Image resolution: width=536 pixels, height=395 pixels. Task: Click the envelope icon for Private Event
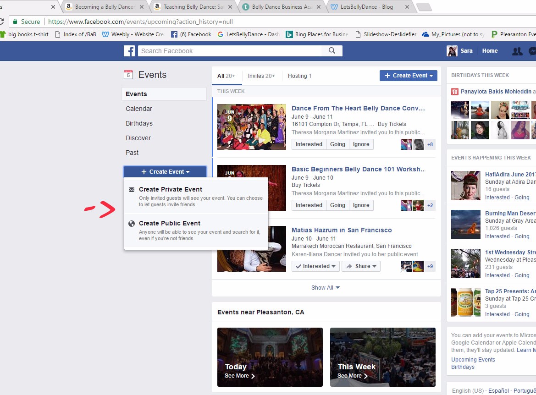coord(131,190)
